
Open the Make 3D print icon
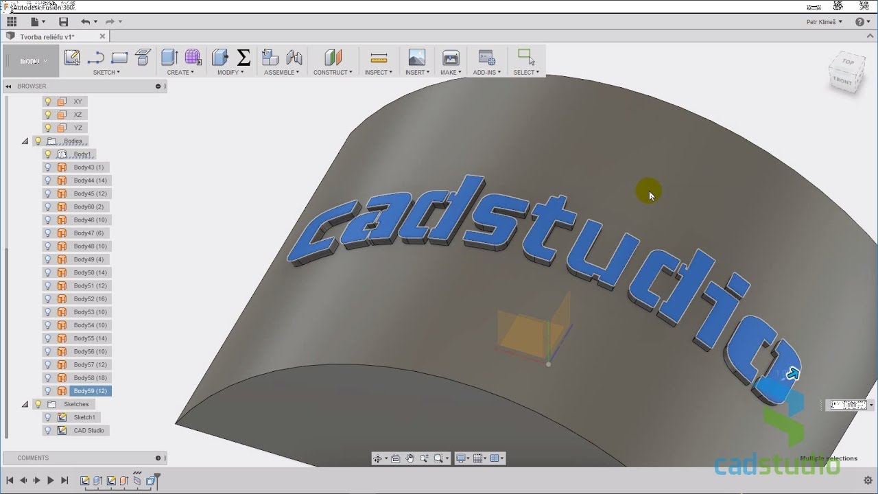[x=451, y=58]
